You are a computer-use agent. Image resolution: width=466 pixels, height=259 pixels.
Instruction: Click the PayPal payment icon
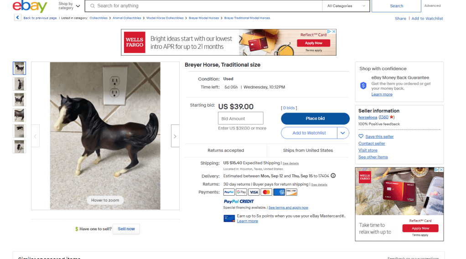click(229, 192)
